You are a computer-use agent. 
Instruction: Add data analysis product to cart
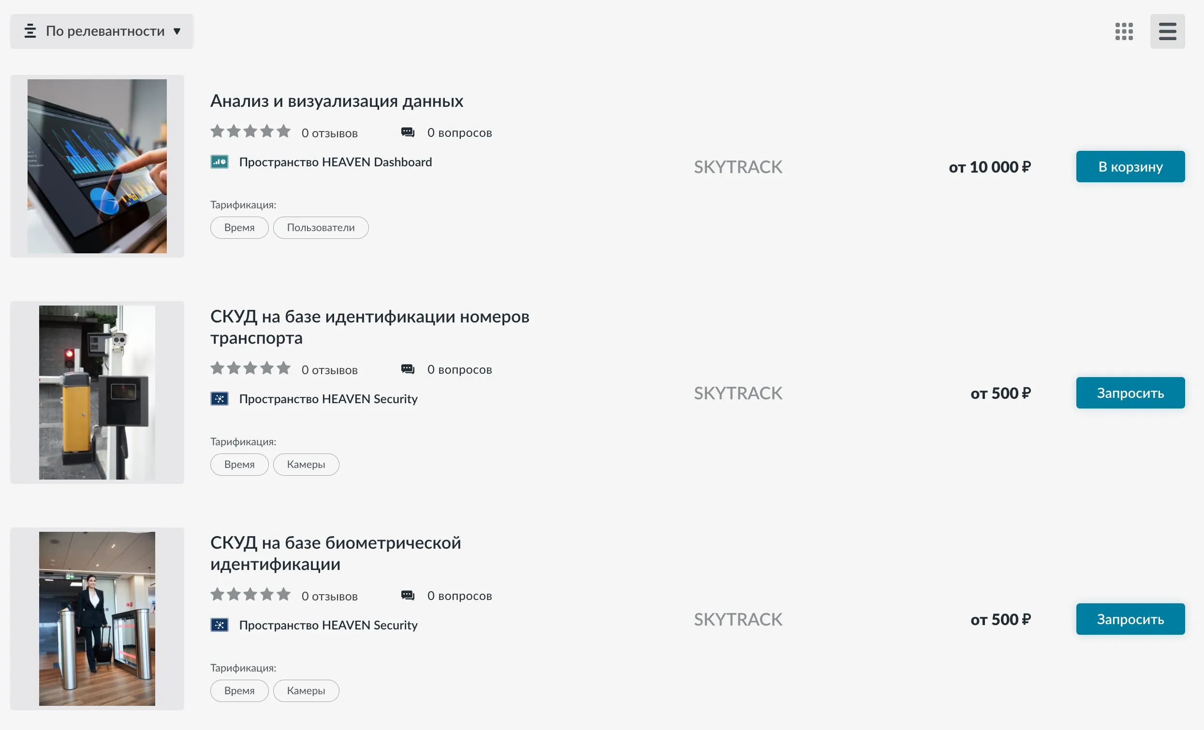pos(1130,167)
